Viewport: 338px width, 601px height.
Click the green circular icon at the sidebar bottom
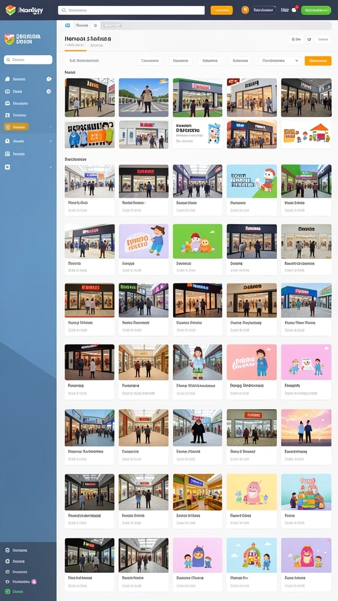(7, 592)
